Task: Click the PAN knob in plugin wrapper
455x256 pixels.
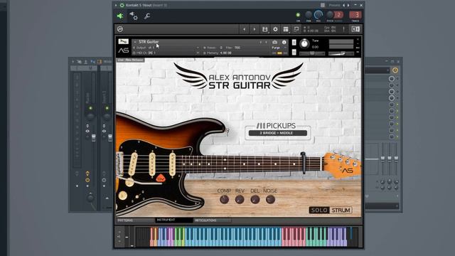Action: [x=309, y=15]
